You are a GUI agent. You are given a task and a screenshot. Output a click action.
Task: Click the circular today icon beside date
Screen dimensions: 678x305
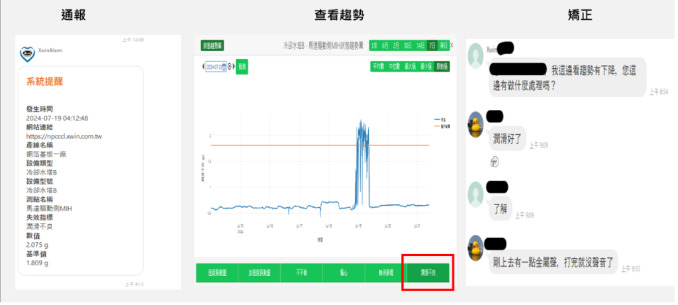[x=230, y=67]
